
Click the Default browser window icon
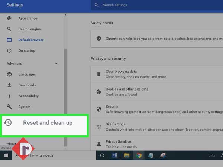(x=9, y=40)
